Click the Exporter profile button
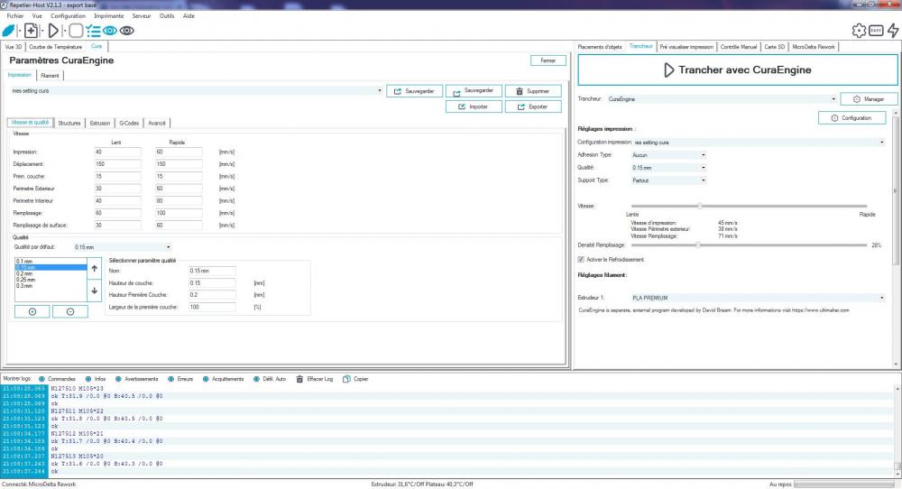Image resolution: width=902 pixels, height=489 pixels. (533, 107)
